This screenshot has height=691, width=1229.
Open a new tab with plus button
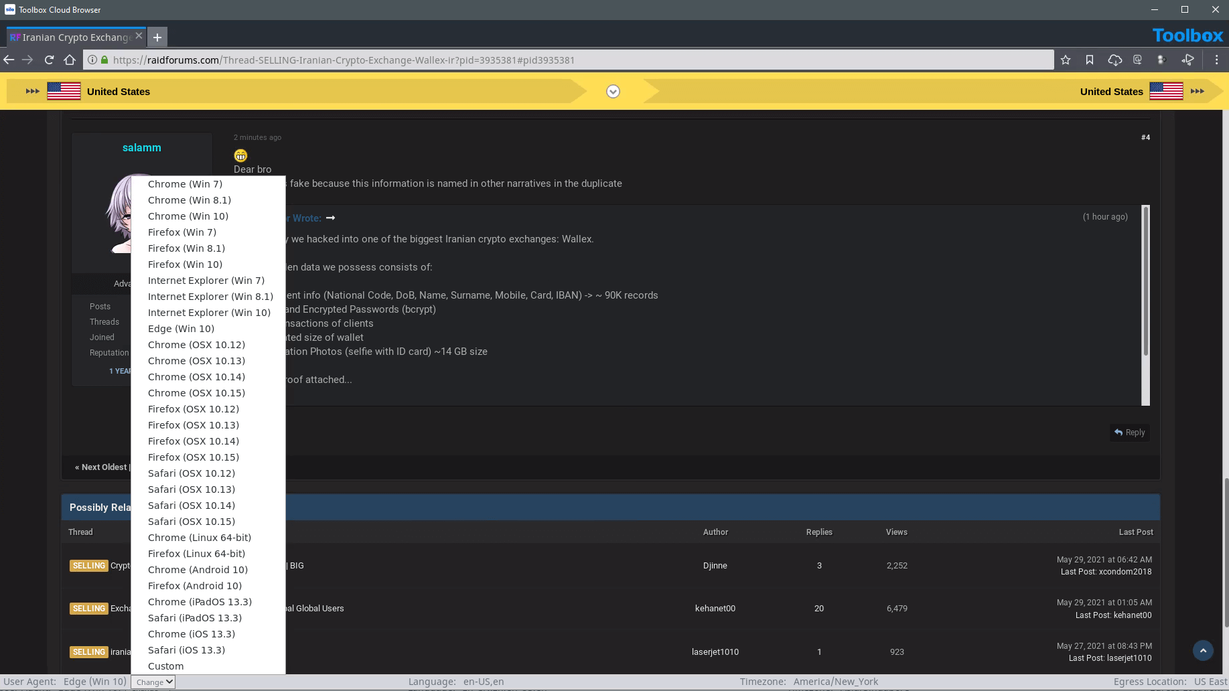[157, 37]
